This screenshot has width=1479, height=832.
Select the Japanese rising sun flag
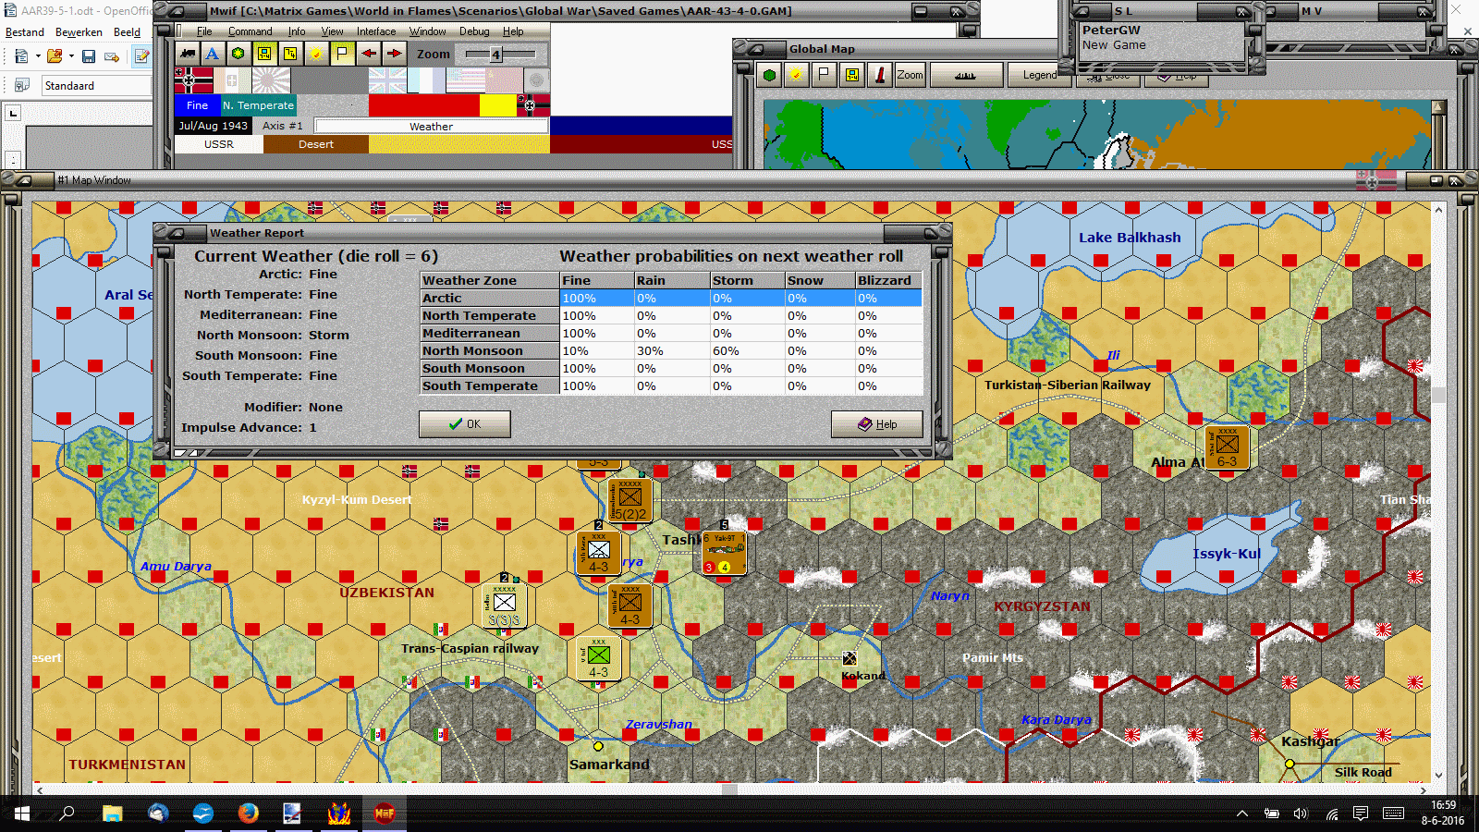[271, 80]
